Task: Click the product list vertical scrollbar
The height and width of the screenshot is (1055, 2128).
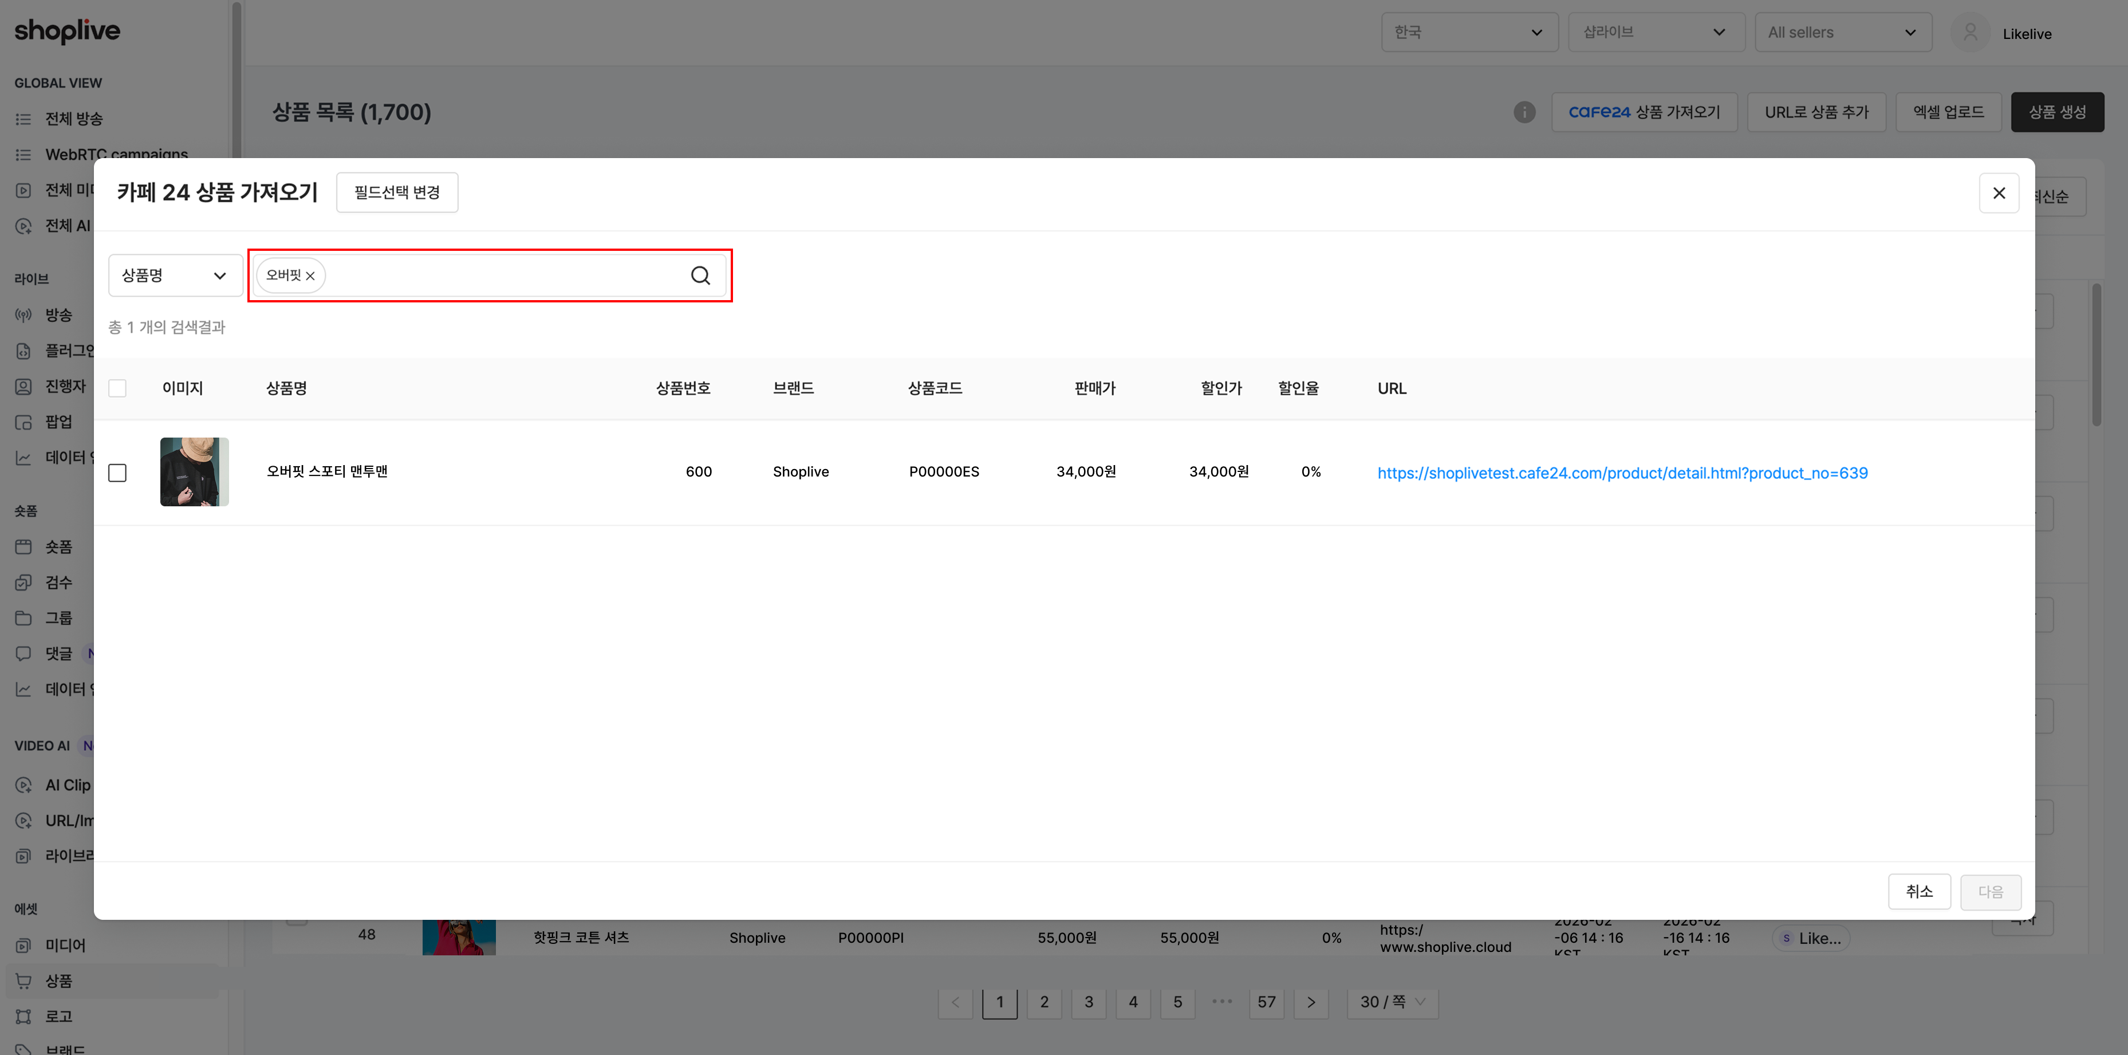Action: pos(2096,355)
